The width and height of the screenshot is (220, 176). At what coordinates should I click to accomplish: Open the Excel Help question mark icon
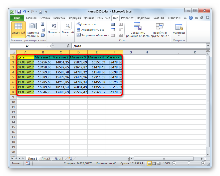191,18
